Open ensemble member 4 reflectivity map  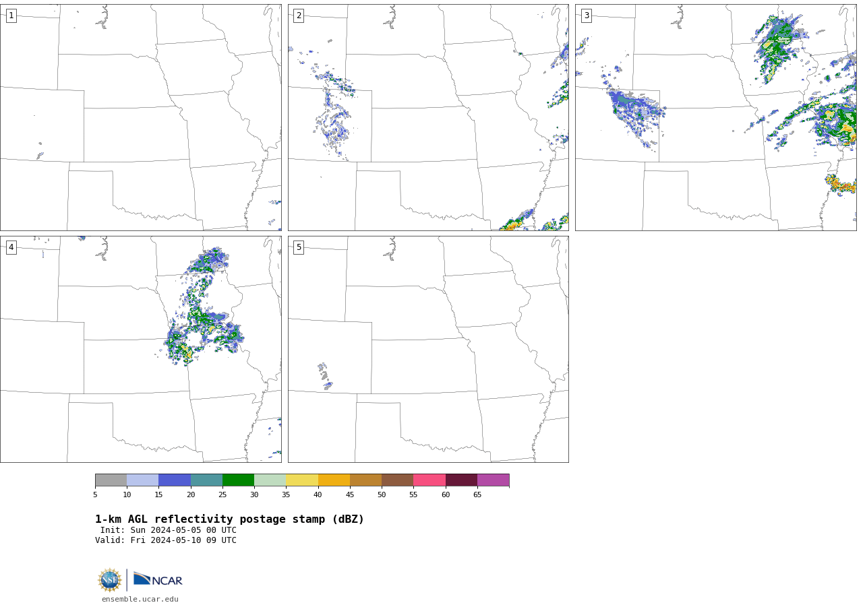141,349
